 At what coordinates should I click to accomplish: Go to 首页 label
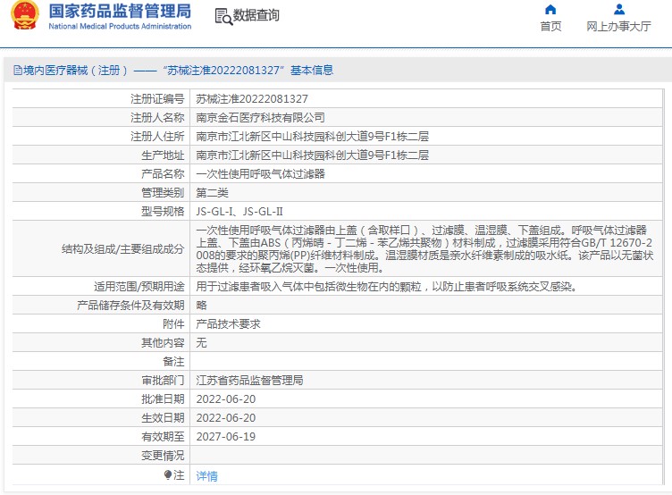[x=550, y=27]
